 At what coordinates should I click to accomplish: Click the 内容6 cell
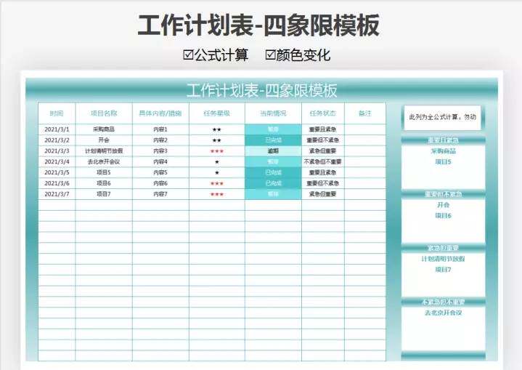pos(160,183)
